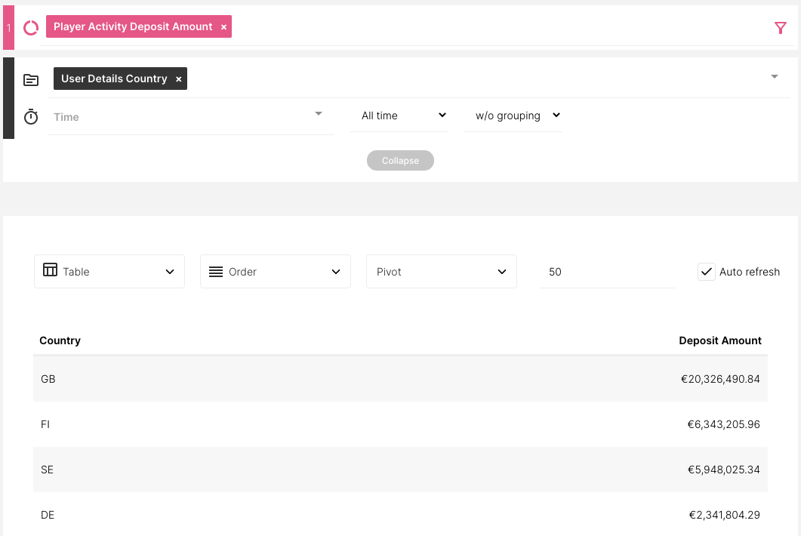Viewport: 801px width, 536px height.
Task: Click the pink donut metric icon
Action: coord(31,28)
